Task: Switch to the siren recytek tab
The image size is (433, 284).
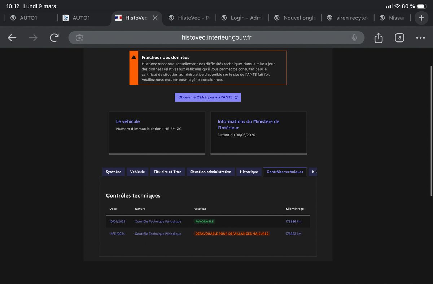Action: pyautogui.click(x=347, y=18)
